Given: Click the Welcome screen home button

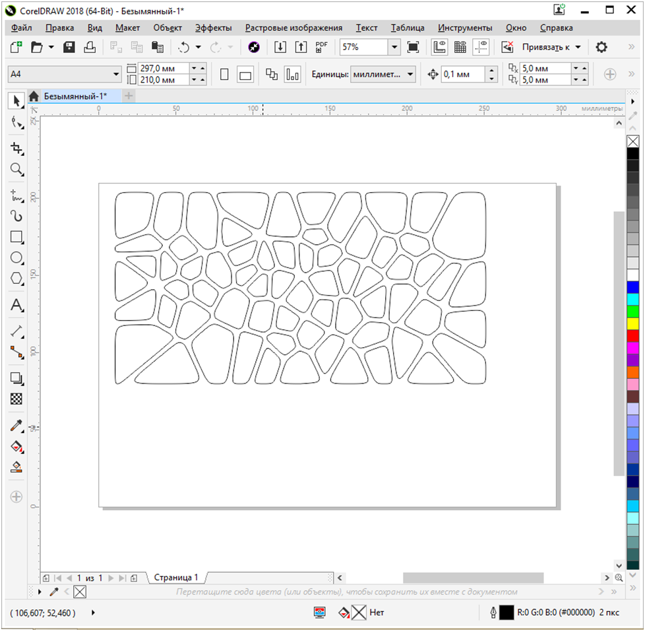Looking at the screenshot, I should pos(34,96).
